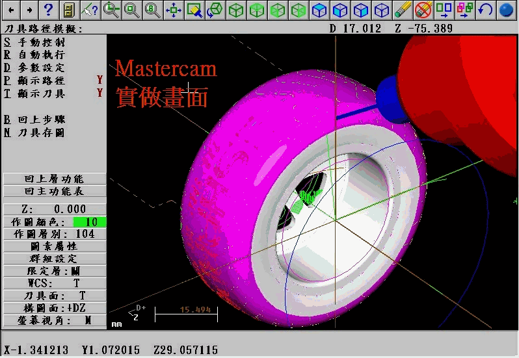The height and width of the screenshot is (358, 519).
Task: Click the green squares with arrow icon
Action: [x=444, y=10]
